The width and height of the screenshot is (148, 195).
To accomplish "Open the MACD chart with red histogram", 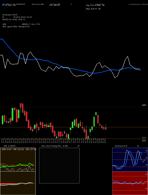I will click(18, 183).
